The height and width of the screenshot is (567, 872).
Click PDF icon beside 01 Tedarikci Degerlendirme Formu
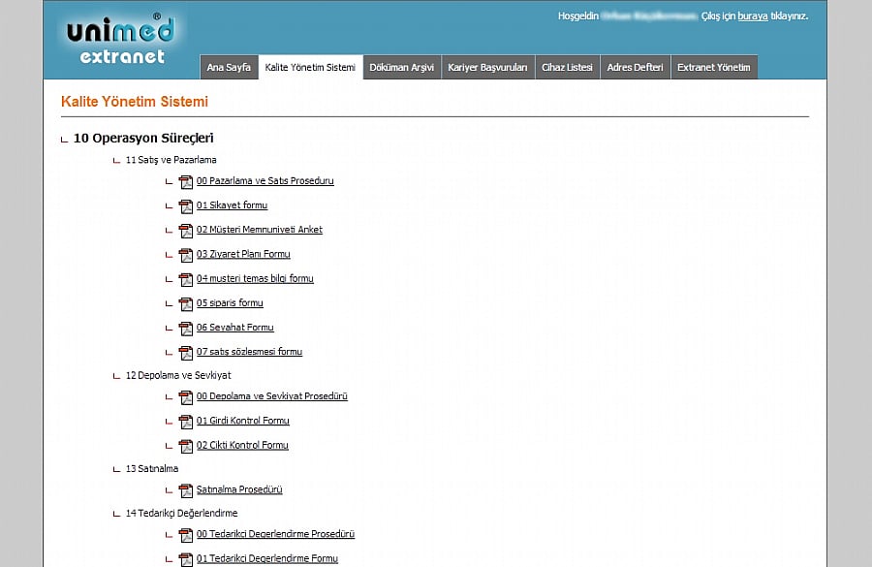coord(186,560)
